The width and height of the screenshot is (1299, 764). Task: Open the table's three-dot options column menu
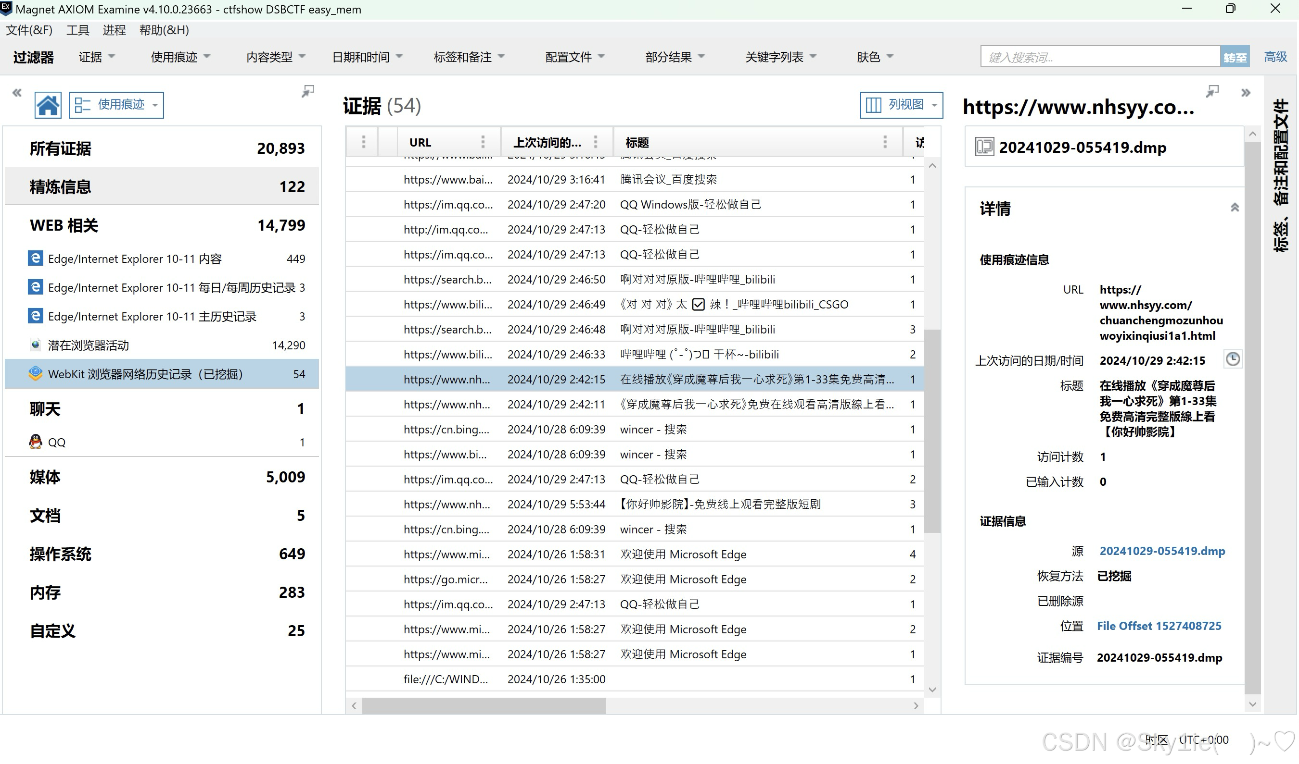(363, 142)
